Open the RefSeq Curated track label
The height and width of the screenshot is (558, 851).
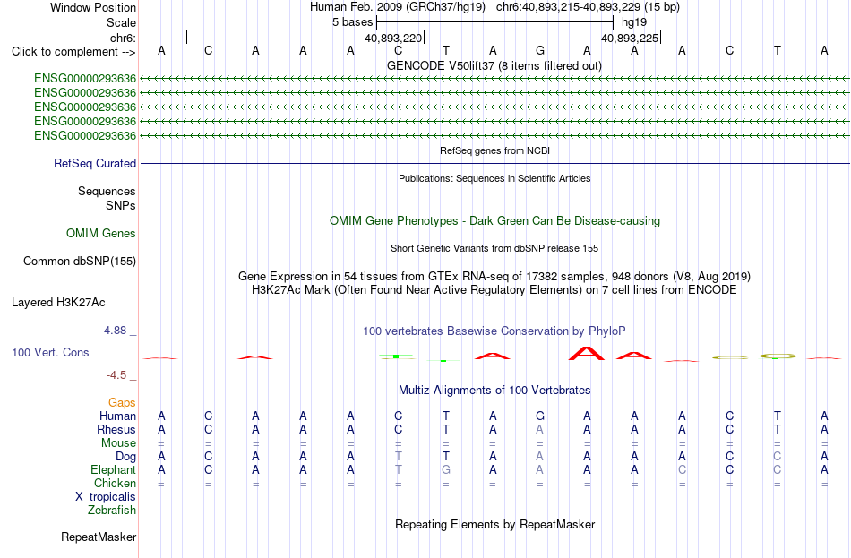95,163
